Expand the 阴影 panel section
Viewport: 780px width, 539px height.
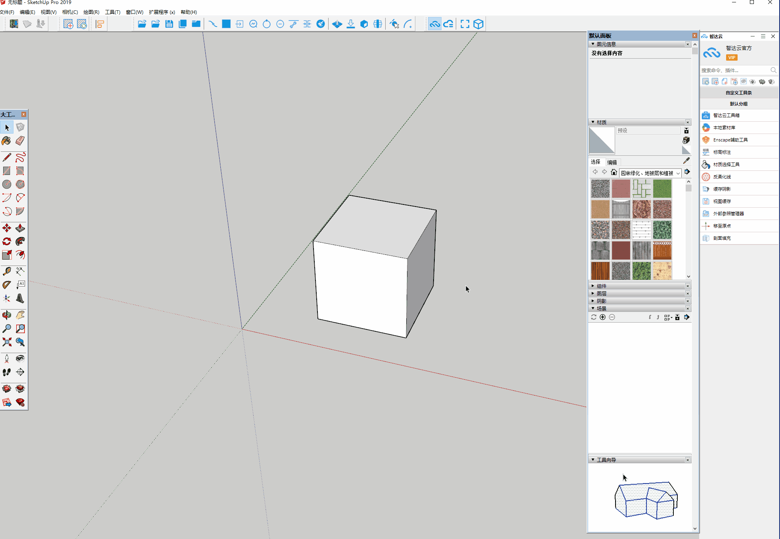click(601, 301)
